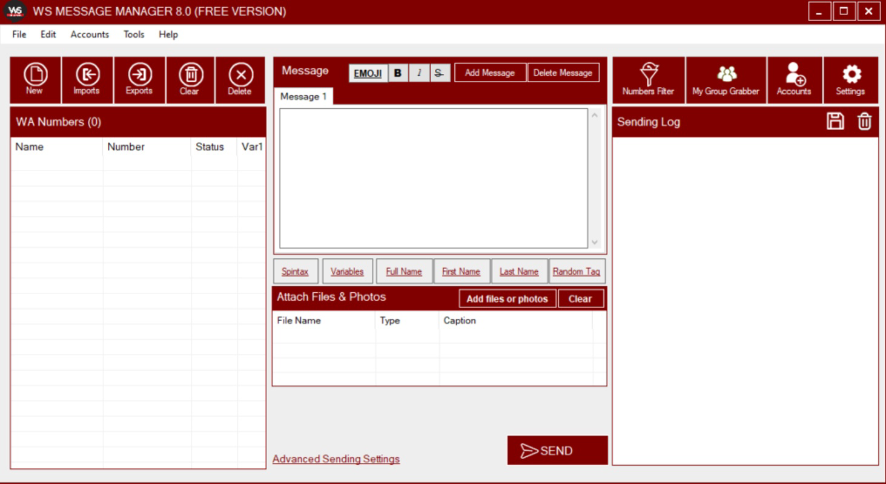
Task: Switch to the Message 1 tab
Action: tap(303, 96)
